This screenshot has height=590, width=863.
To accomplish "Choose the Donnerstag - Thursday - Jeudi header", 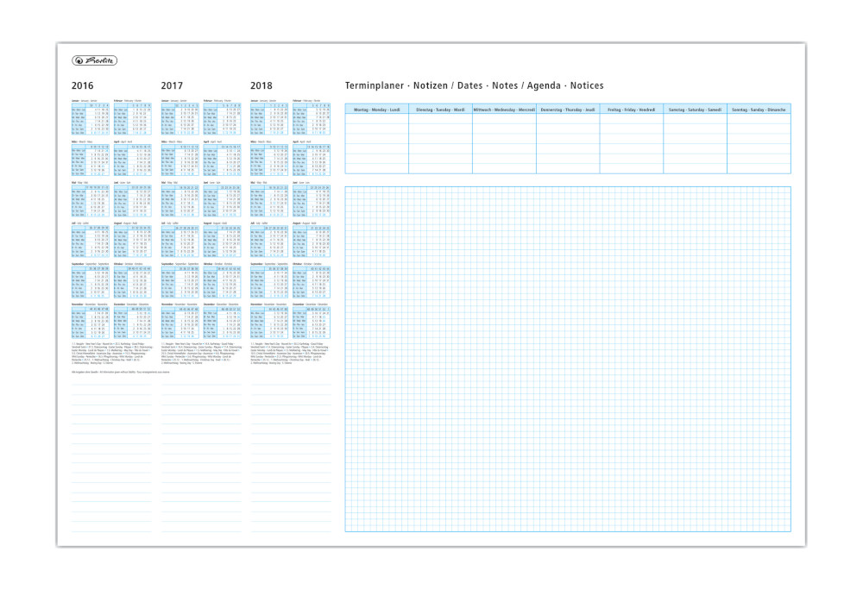I will click(x=568, y=110).
